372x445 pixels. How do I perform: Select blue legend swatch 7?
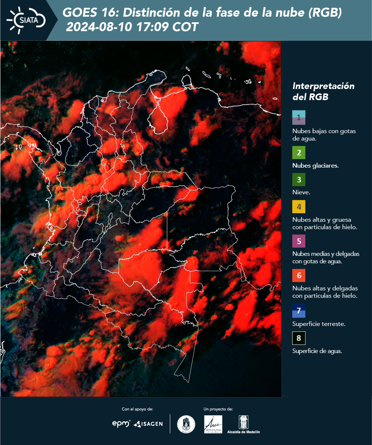[x=299, y=311]
